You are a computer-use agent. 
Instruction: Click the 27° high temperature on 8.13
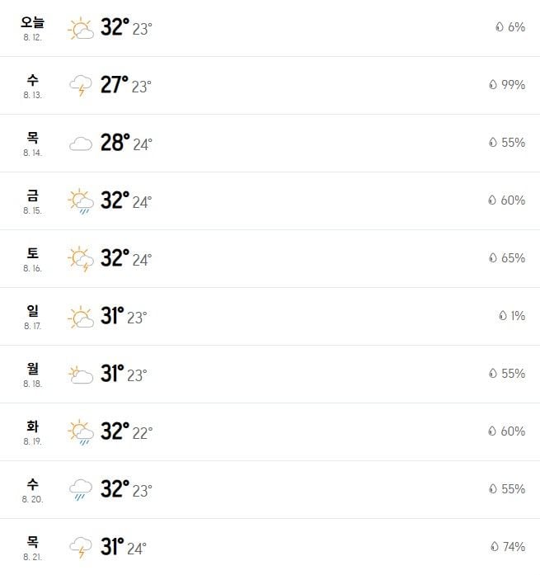coord(115,85)
